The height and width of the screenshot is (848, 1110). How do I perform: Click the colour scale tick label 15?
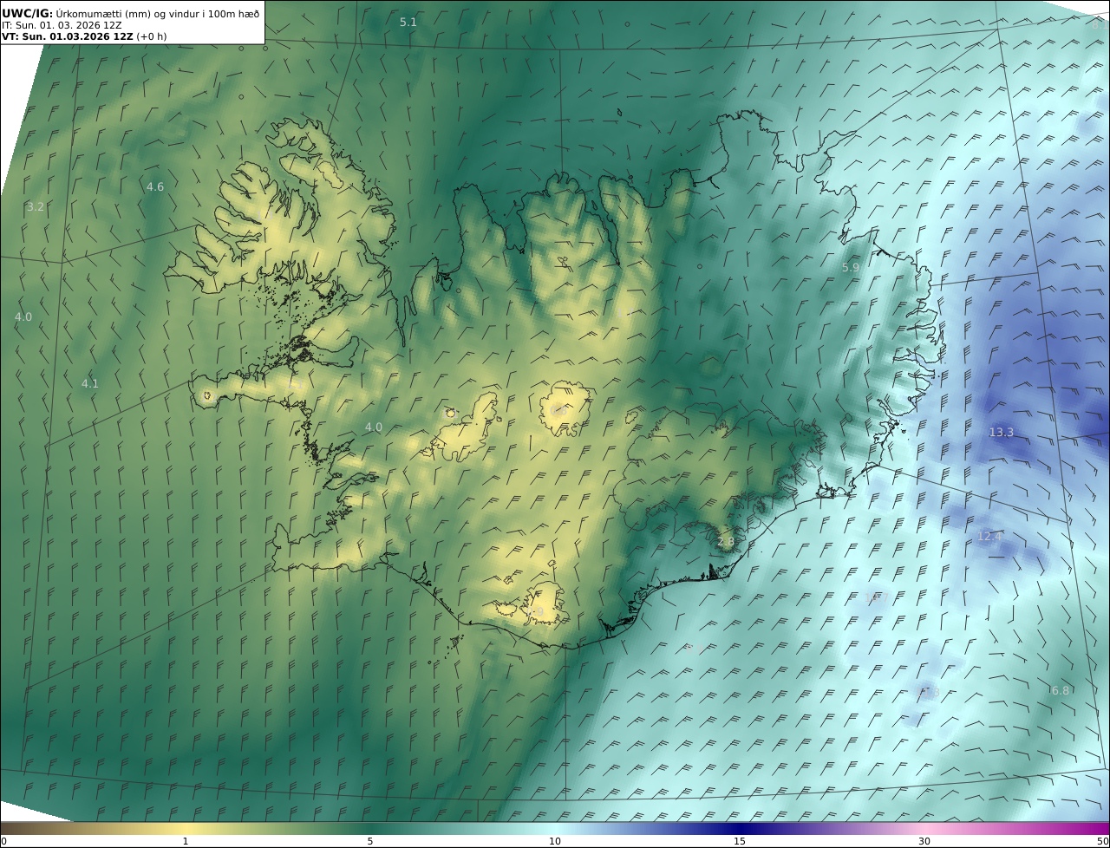740,841
